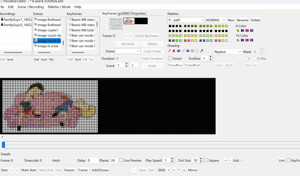Screen dimensions: 300x176
Task: Switch to the Properties tab
Action: tap(138, 13)
